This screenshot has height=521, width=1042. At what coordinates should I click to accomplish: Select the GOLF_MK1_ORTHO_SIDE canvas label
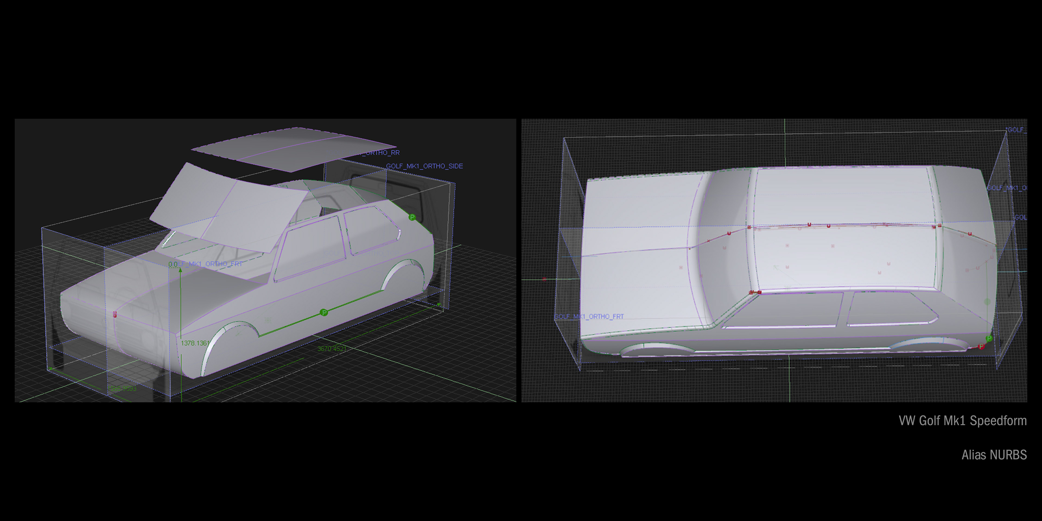click(424, 166)
